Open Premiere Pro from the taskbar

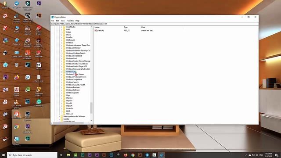tap(97, 155)
